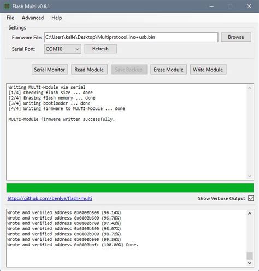Open the github.com/benlye/flash-multi link
The width and height of the screenshot is (259, 271).
point(50,198)
